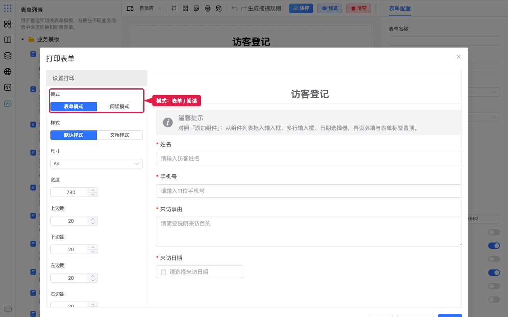
Task: Open the 来访日期 date picker
Action: (200, 272)
